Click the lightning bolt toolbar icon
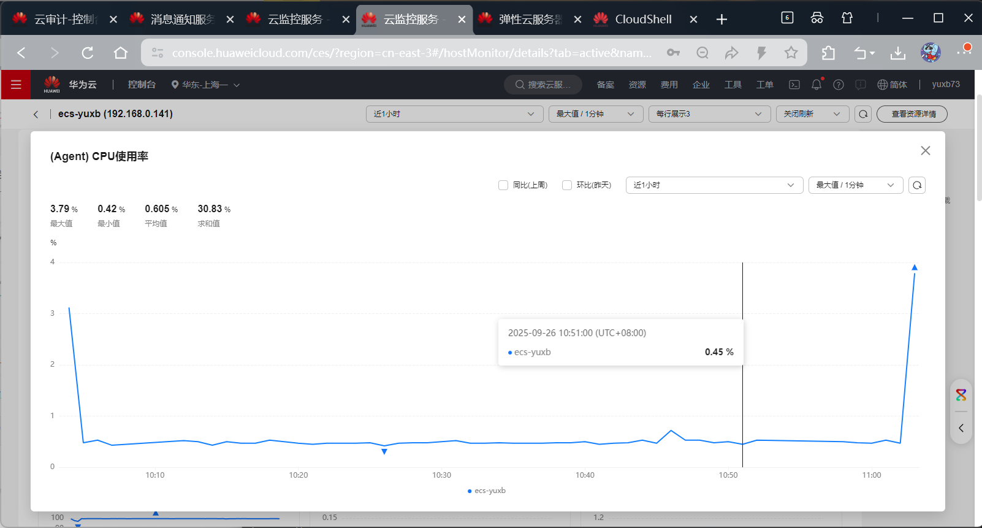982x528 pixels. point(761,53)
